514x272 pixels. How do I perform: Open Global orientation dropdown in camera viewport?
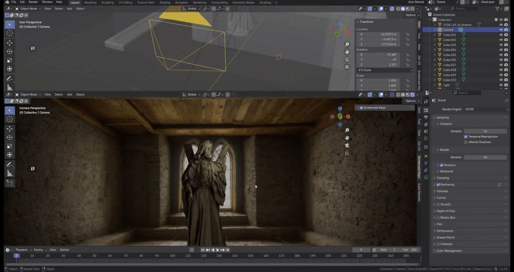[x=192, y=95]
